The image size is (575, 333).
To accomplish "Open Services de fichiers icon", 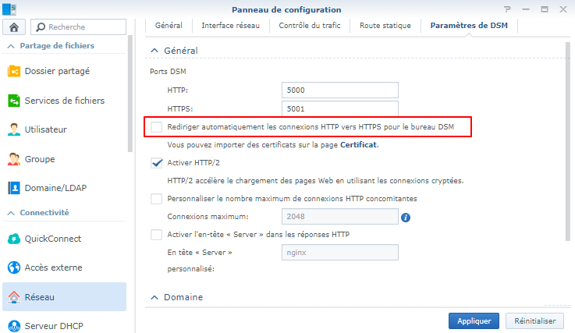I will 14,101.
